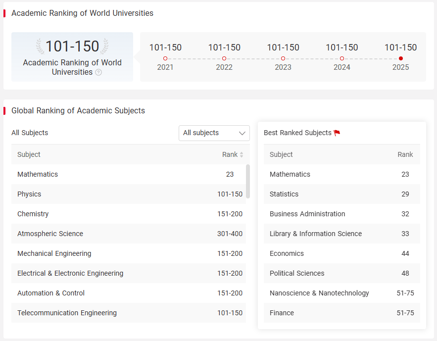The height and width of the screenshot is (341, 437).
Task: Select the 2023 timeline marker
Action: (283, 58)
